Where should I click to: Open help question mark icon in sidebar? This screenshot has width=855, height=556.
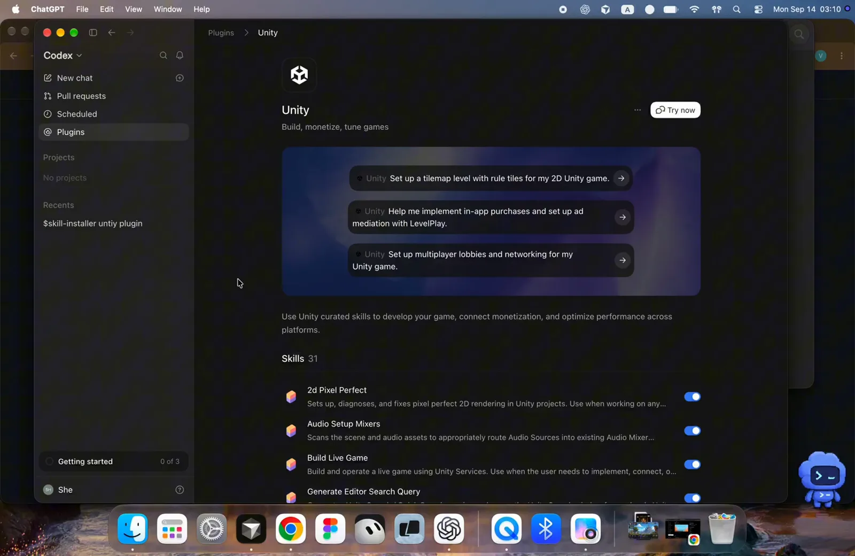[x=180, y=490]
